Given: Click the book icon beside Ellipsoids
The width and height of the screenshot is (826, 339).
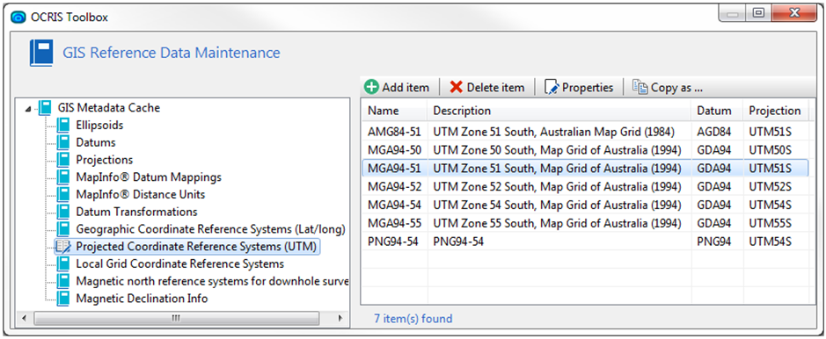Looking at the screenshot, I should pyautogui.click(x=63, y=126).
